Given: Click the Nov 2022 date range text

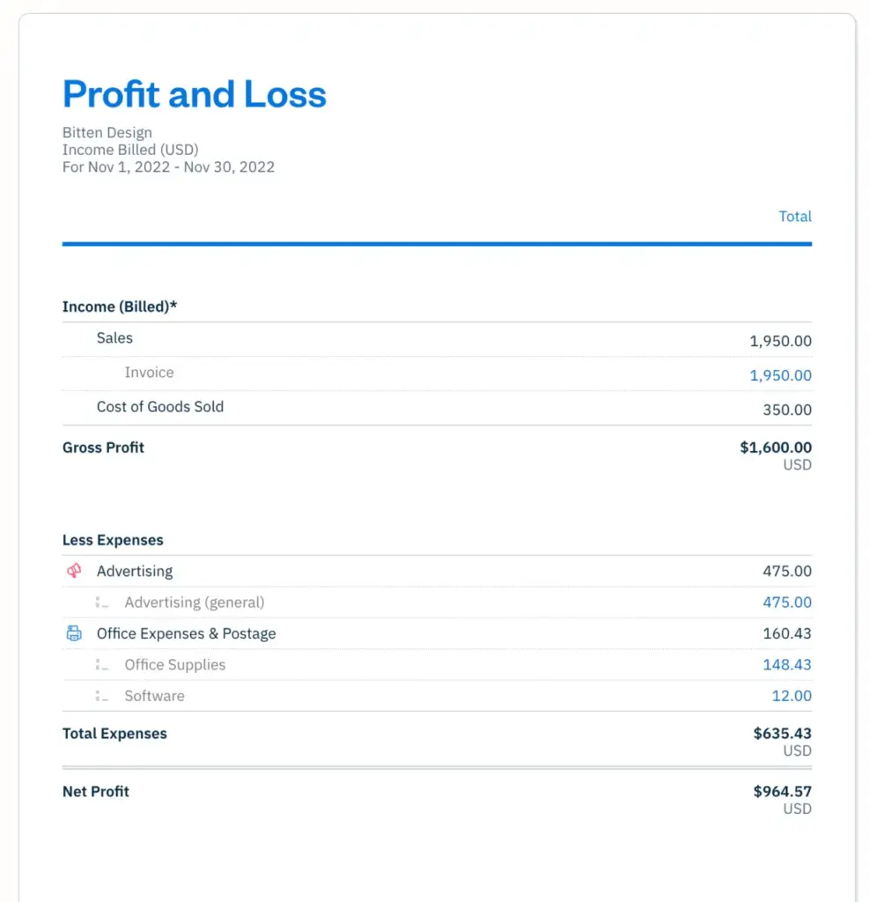Looking at the screenshot, I should point(168,166).
